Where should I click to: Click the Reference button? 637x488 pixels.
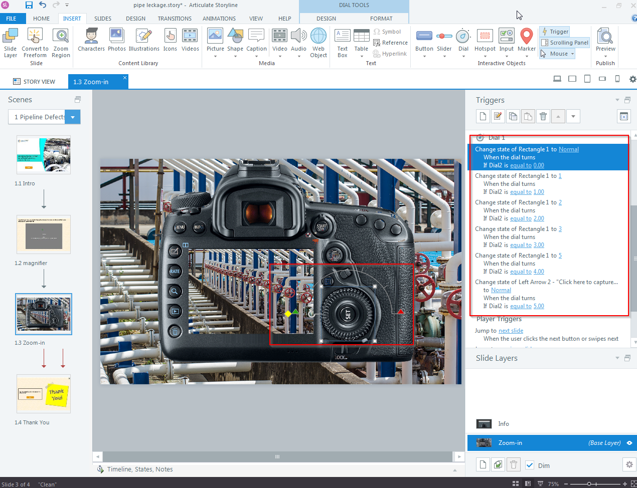(390, 43)
